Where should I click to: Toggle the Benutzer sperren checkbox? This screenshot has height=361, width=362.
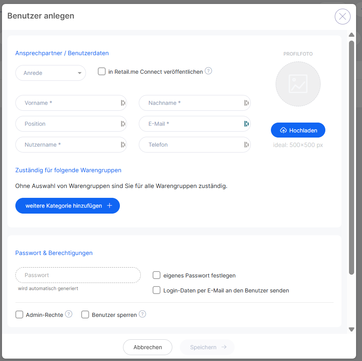click(85, 314)
